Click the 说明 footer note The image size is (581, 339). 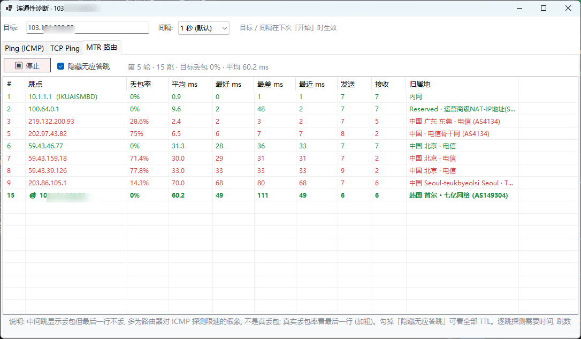290,321
